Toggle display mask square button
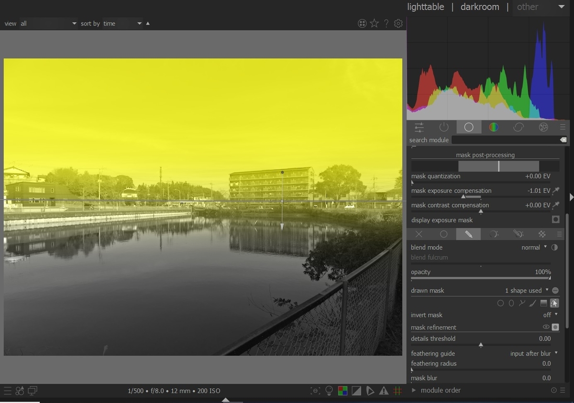The width and height of the screenshot is (574, 403). 555,327
